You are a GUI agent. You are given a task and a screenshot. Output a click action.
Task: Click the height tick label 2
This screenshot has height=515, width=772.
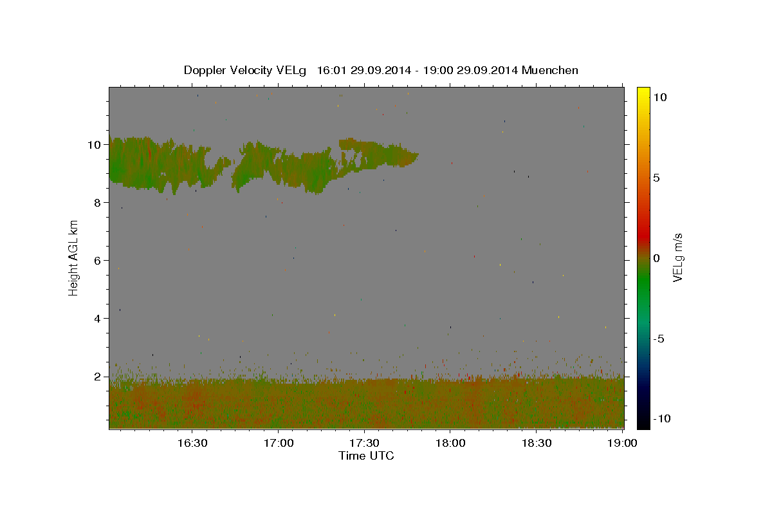click(x=98, y=377)
